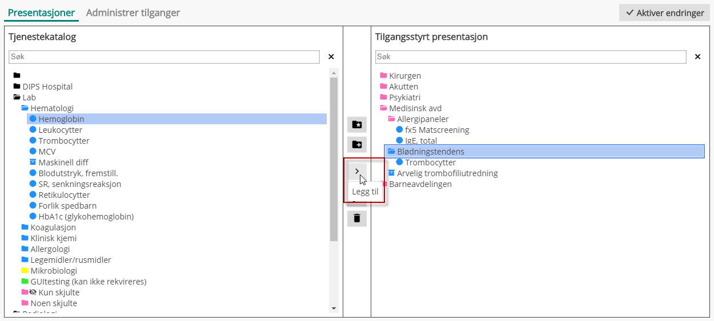Screen dimensions: 714x321
Task: Click the Aktiver endringer button
Action: coord(664,13)
